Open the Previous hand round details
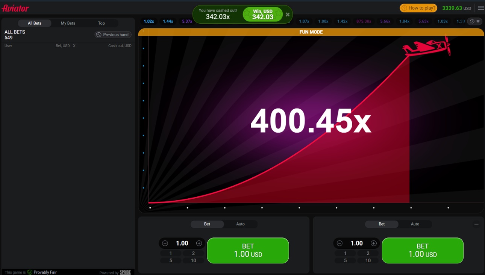The height and width of the screenshot is (275, 485). tap(113, 34)
